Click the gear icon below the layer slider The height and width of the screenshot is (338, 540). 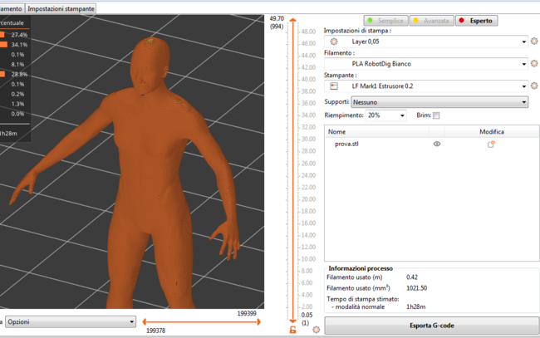tap(317, 331)
